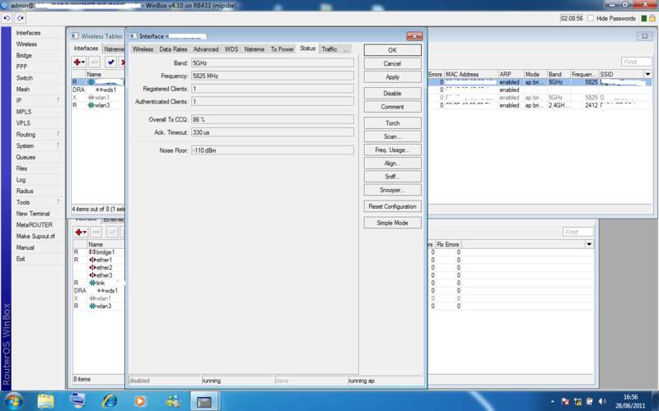Open New Terminal from the sidebar
Image resolution: width=659 pixels, height=411 pixels.
[x=33, y=214]
